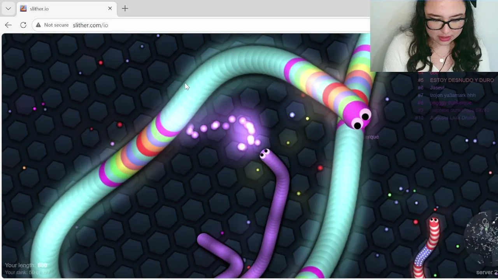Click the rainbow snake's head

[358, 115]
